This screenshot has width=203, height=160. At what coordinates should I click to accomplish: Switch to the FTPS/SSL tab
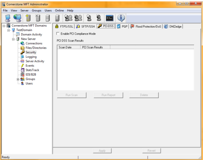pyautogui.click(x=64, y=26)
